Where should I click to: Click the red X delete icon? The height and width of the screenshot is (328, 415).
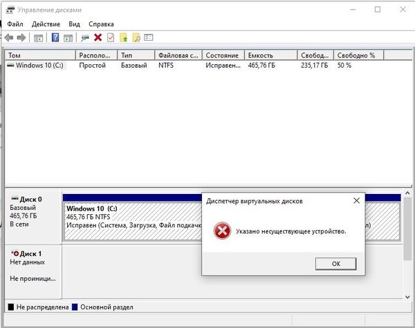point(98,37)
